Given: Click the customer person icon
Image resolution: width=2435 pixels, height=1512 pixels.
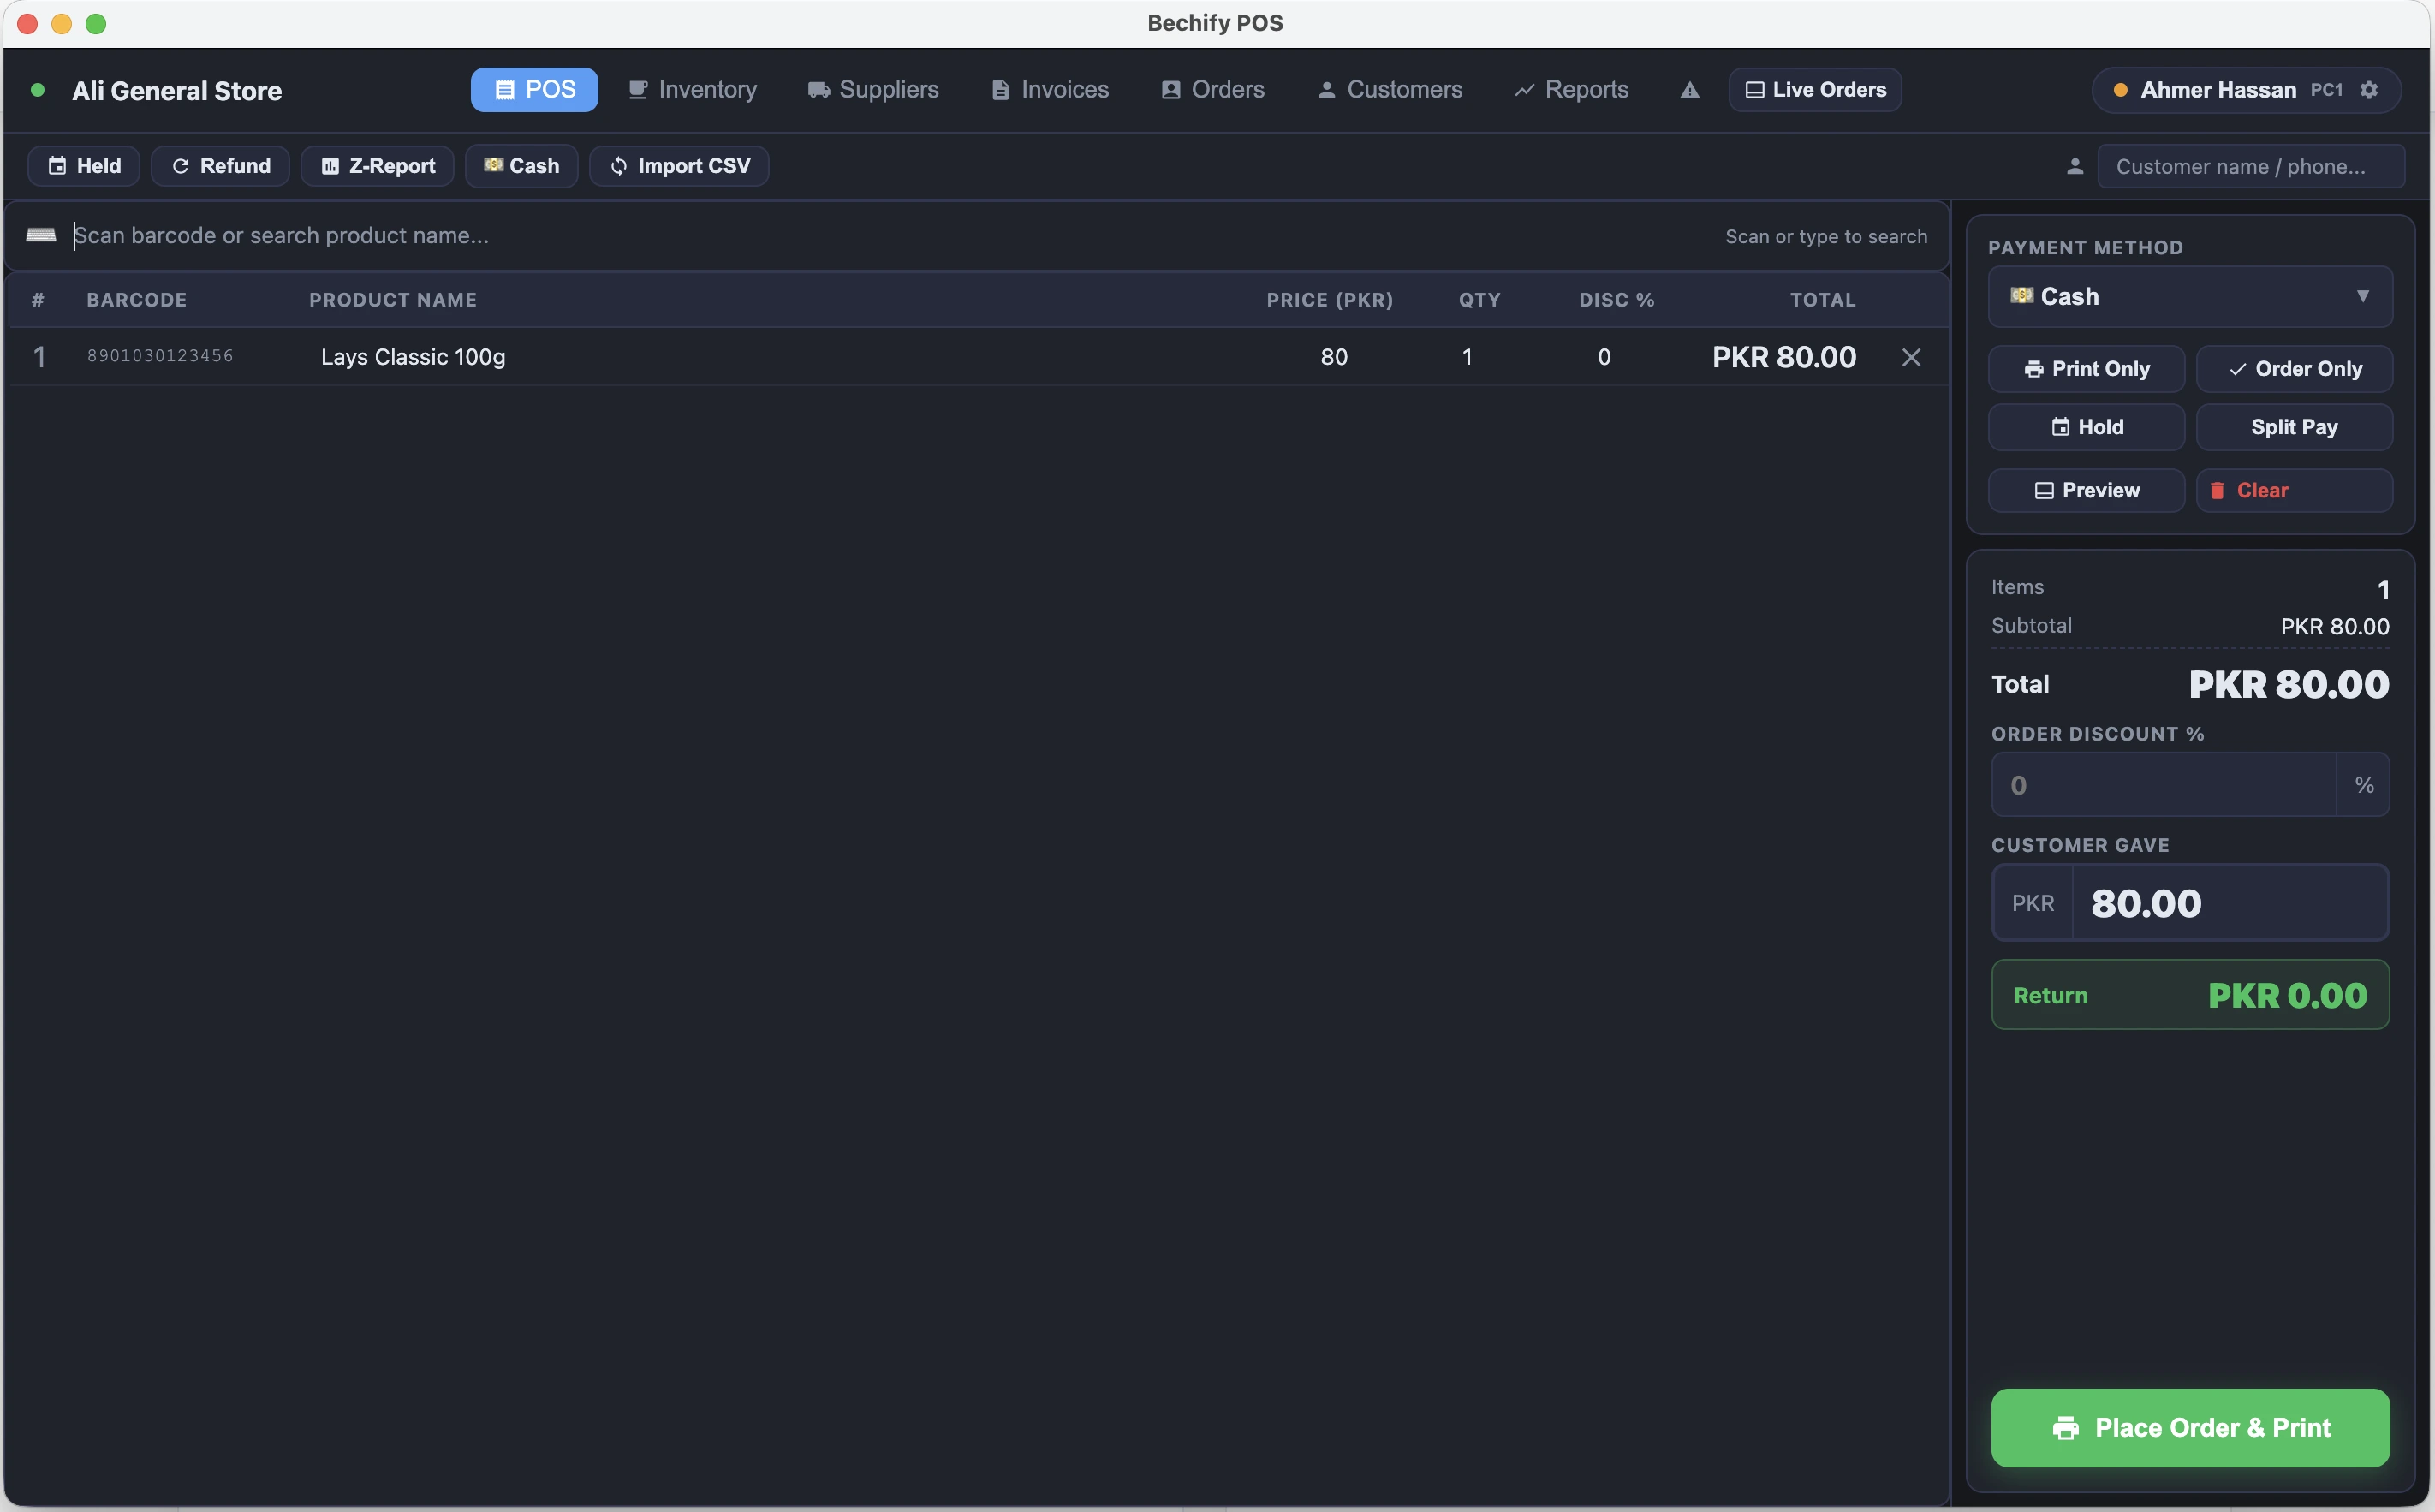Looking at the screenshot, I should coord(2075,166).
